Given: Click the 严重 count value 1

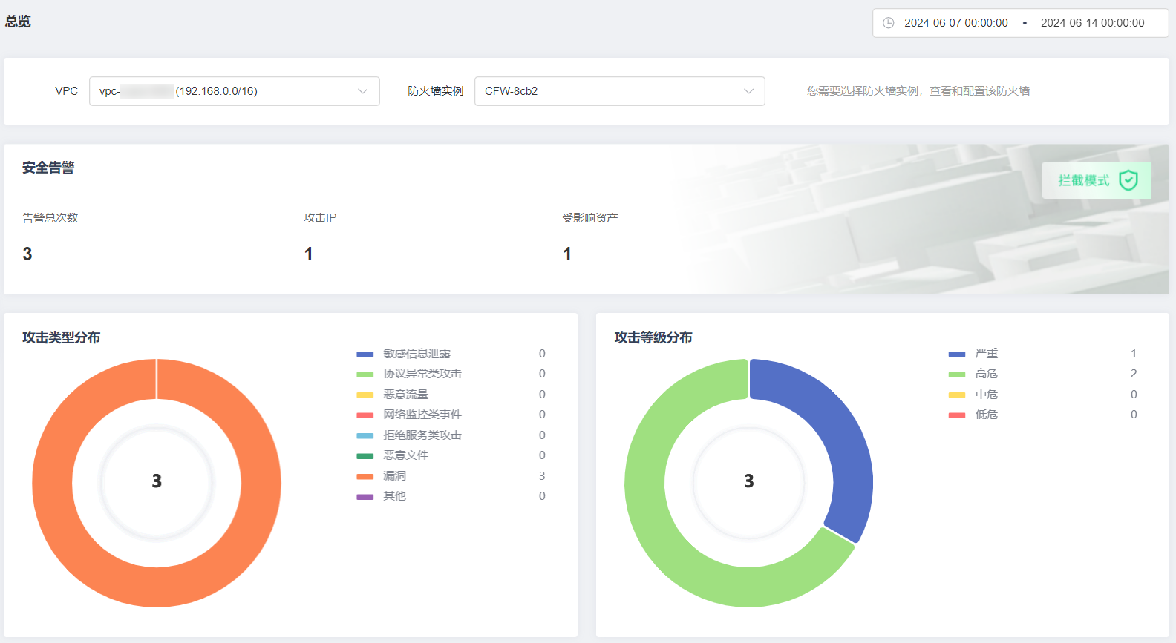Looking at the screenshot, I should 1134,354.
